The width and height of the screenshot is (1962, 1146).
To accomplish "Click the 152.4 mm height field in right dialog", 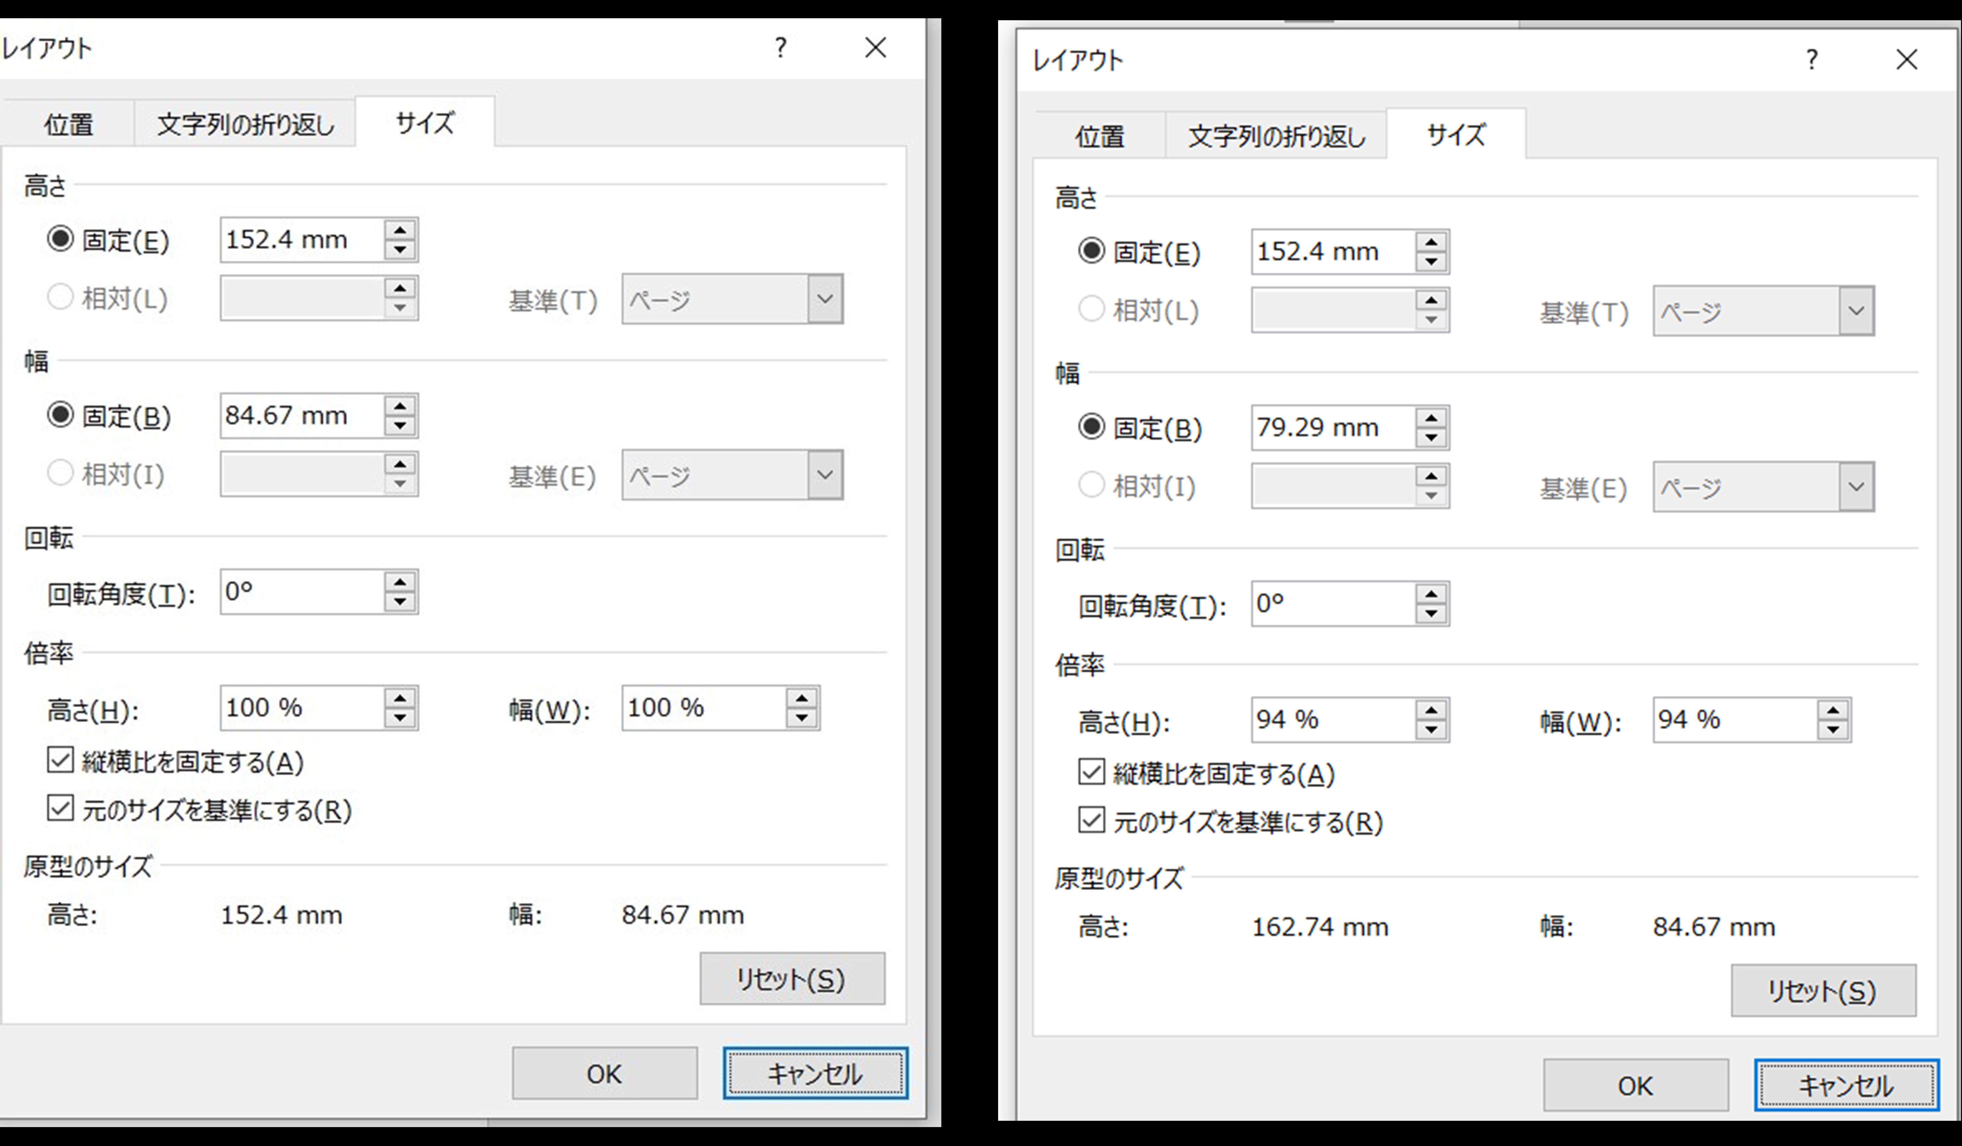I will point(1334,252).
